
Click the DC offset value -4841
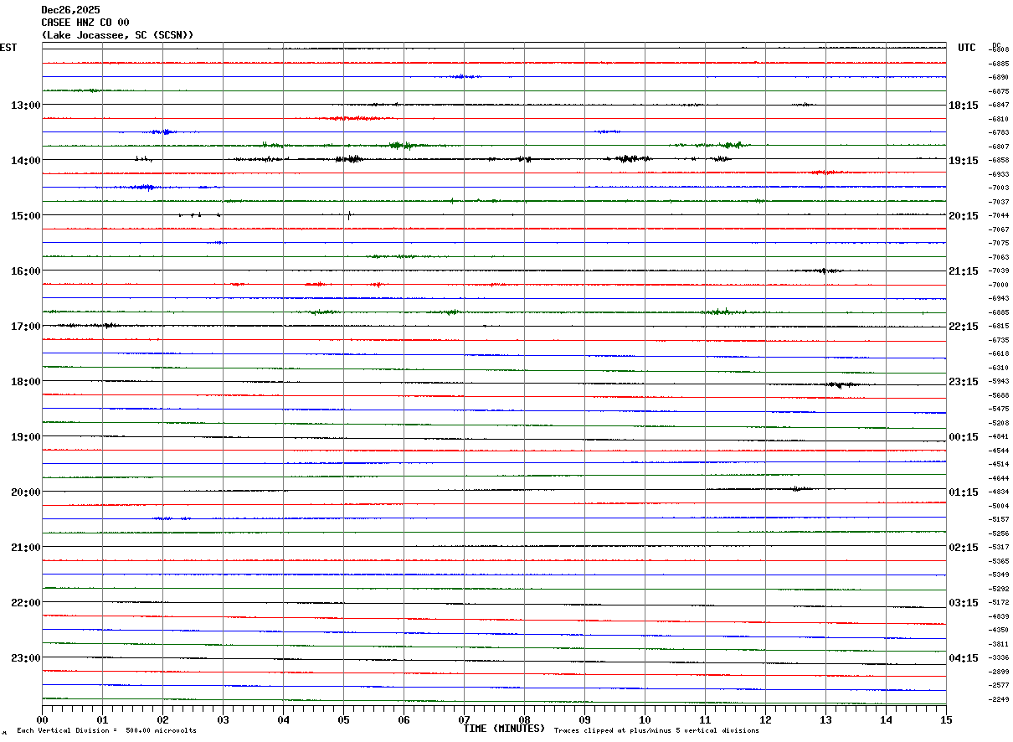999,437
